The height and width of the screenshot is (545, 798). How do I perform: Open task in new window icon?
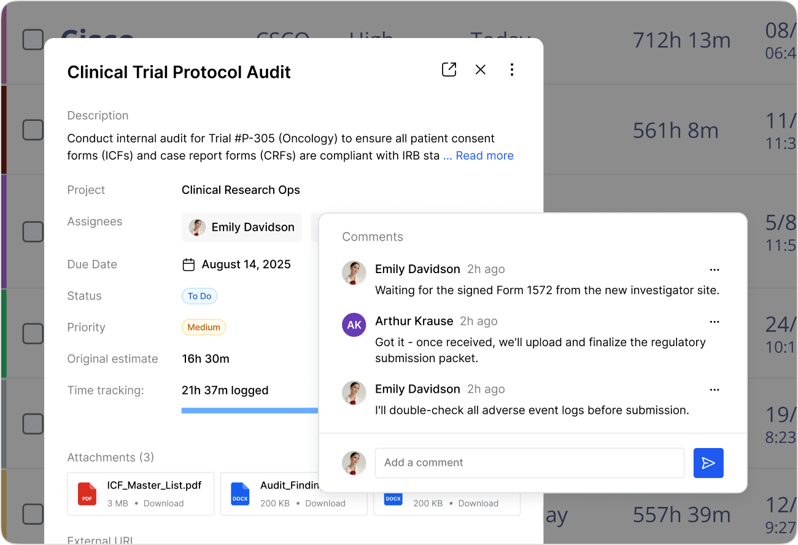tap(449, 70)
